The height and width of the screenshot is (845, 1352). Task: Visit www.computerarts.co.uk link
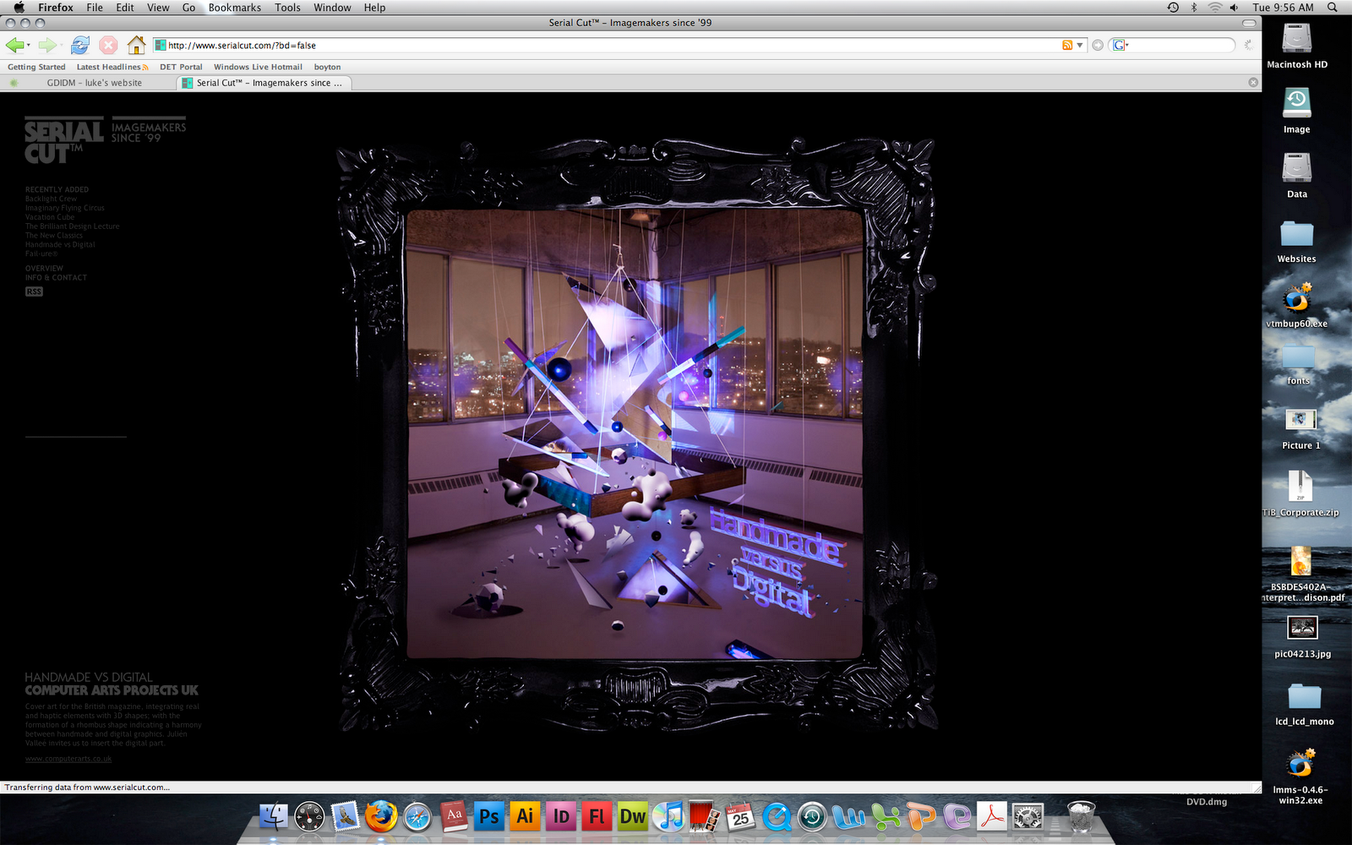pyautogui.click(x=68, y=759)
